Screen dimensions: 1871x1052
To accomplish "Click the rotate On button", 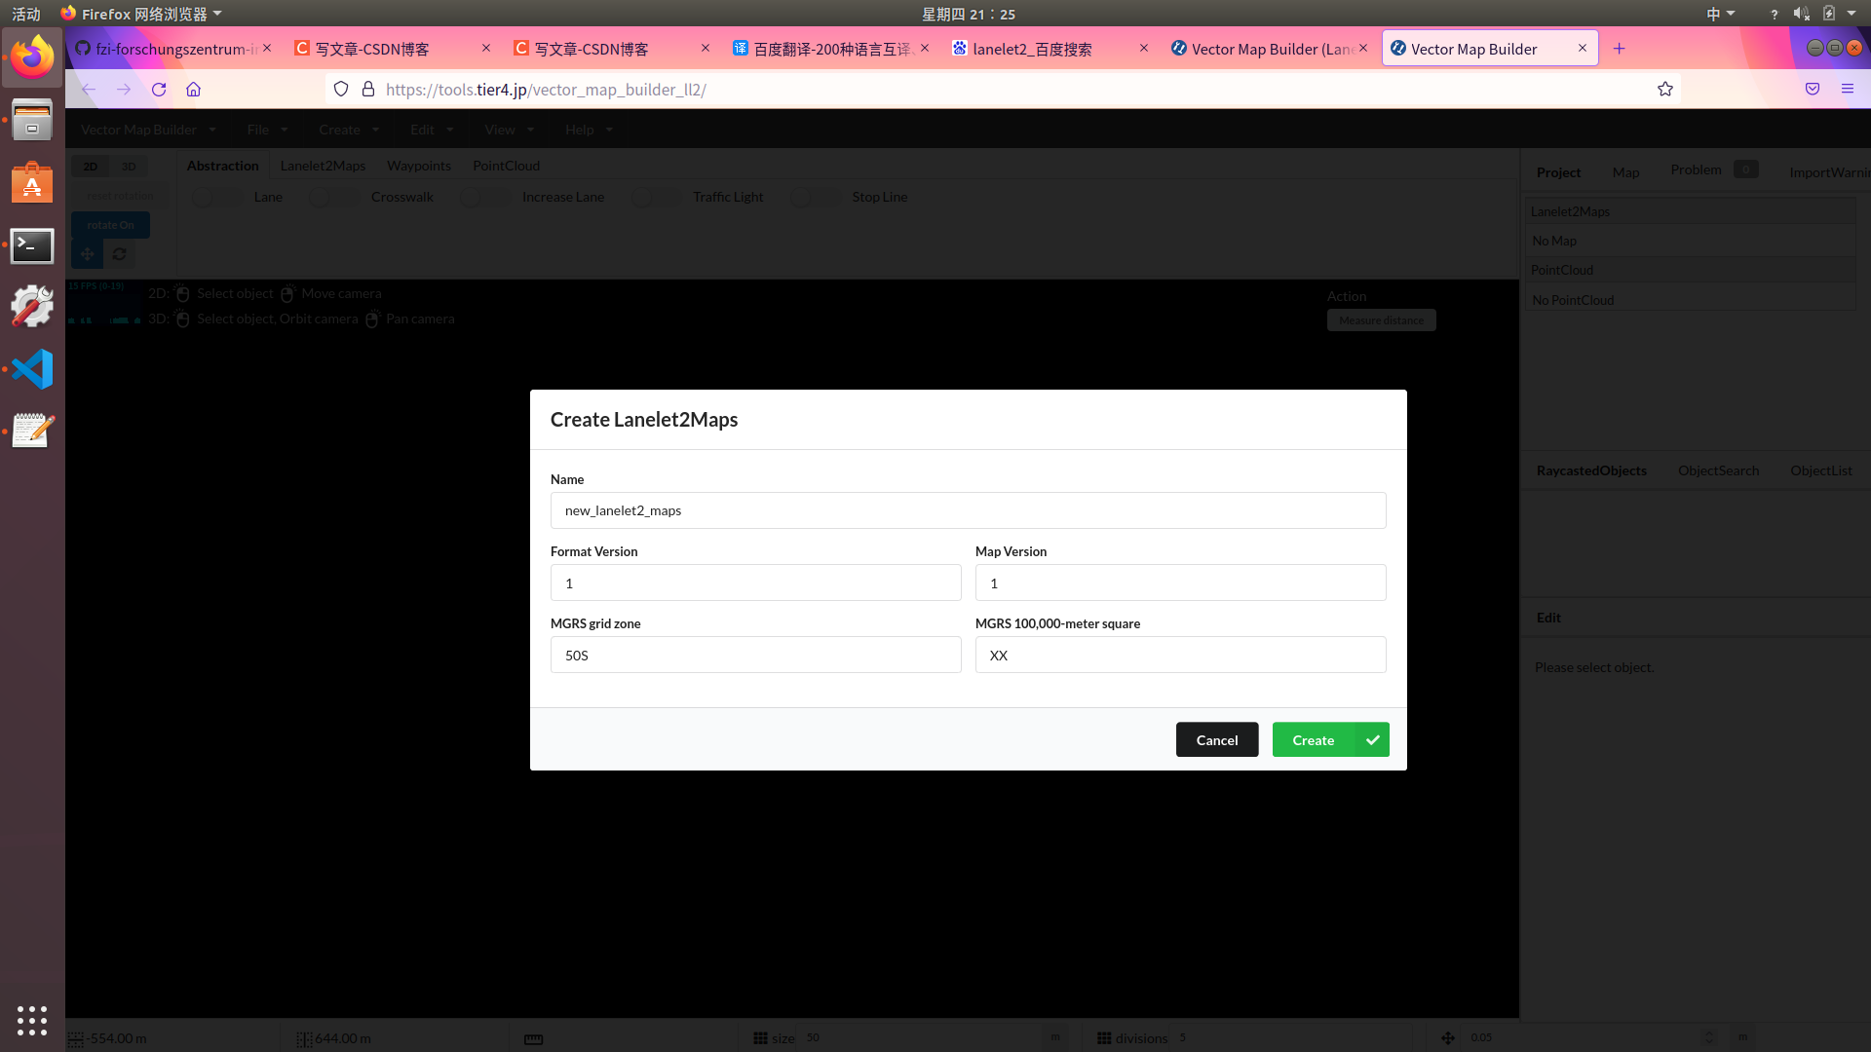I will 110,225.
